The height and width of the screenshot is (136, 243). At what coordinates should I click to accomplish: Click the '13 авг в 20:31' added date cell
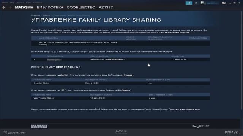tap(178, 59)
